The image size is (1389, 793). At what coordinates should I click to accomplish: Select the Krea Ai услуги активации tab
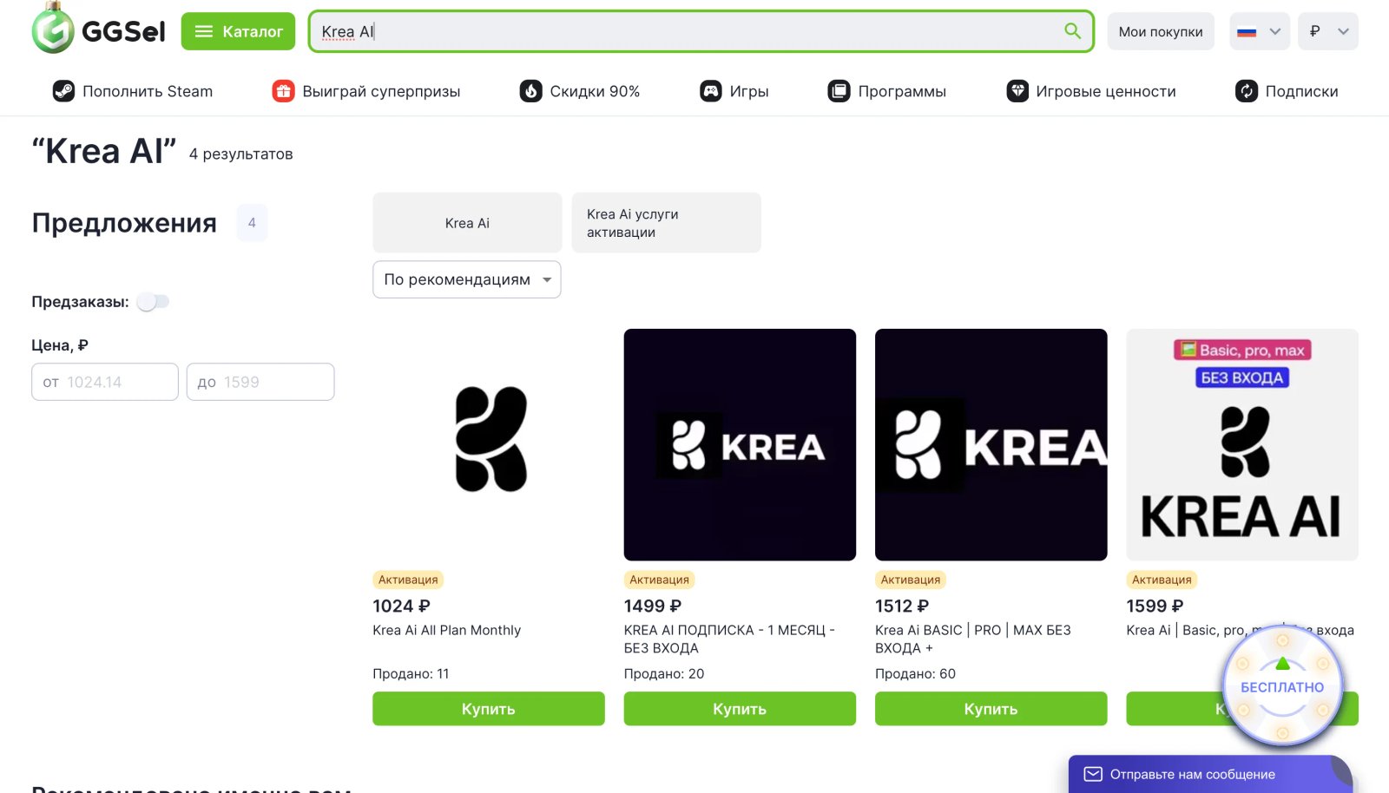pyautogui.click(x=666, y=222)
